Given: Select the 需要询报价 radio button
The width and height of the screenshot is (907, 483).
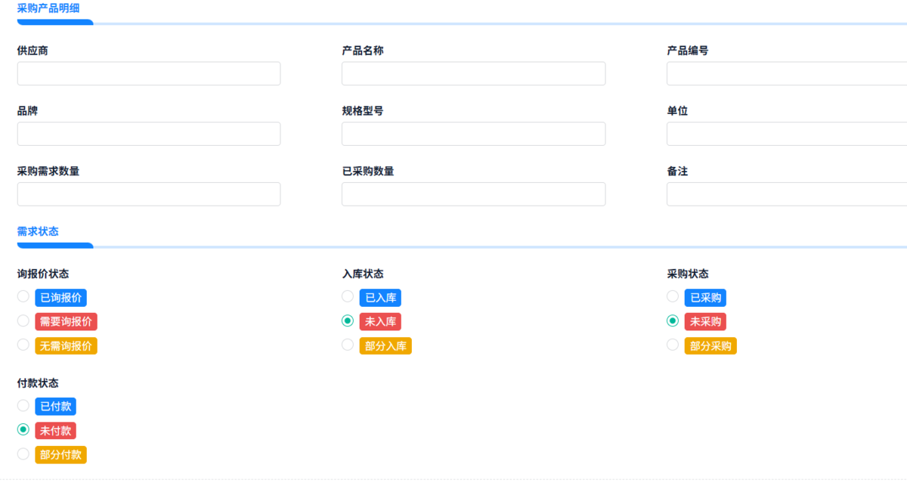Looking at the screenshot, I should pyautogui.click(x=23, y=320).
